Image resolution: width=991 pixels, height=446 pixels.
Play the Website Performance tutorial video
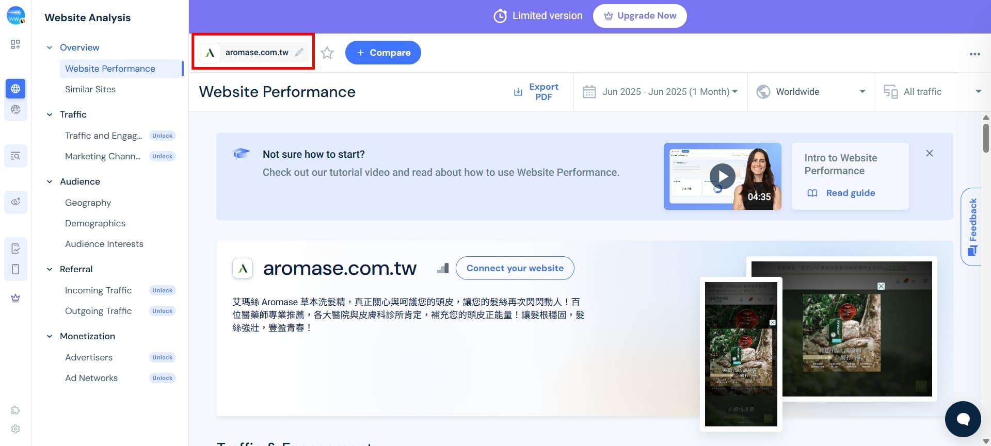(722, 176)
